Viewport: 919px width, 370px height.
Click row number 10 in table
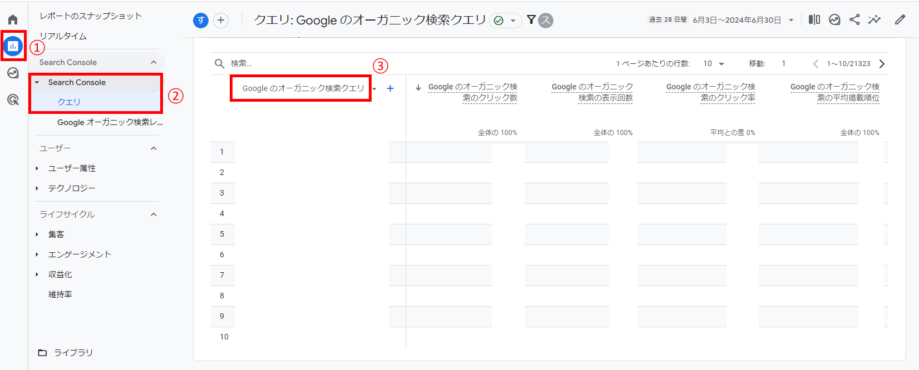[x=224, y=337]
